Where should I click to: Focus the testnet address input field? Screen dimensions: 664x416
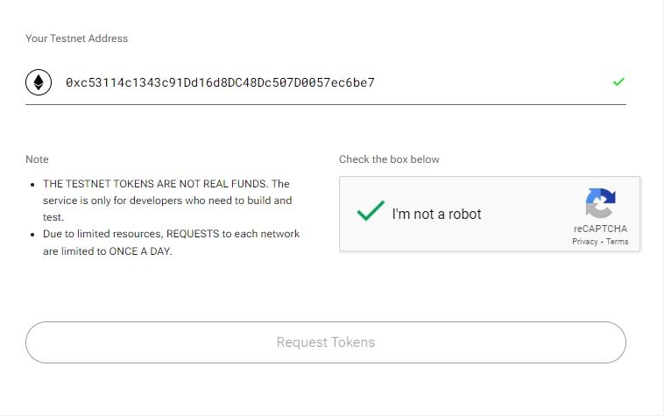pos(333,83)
